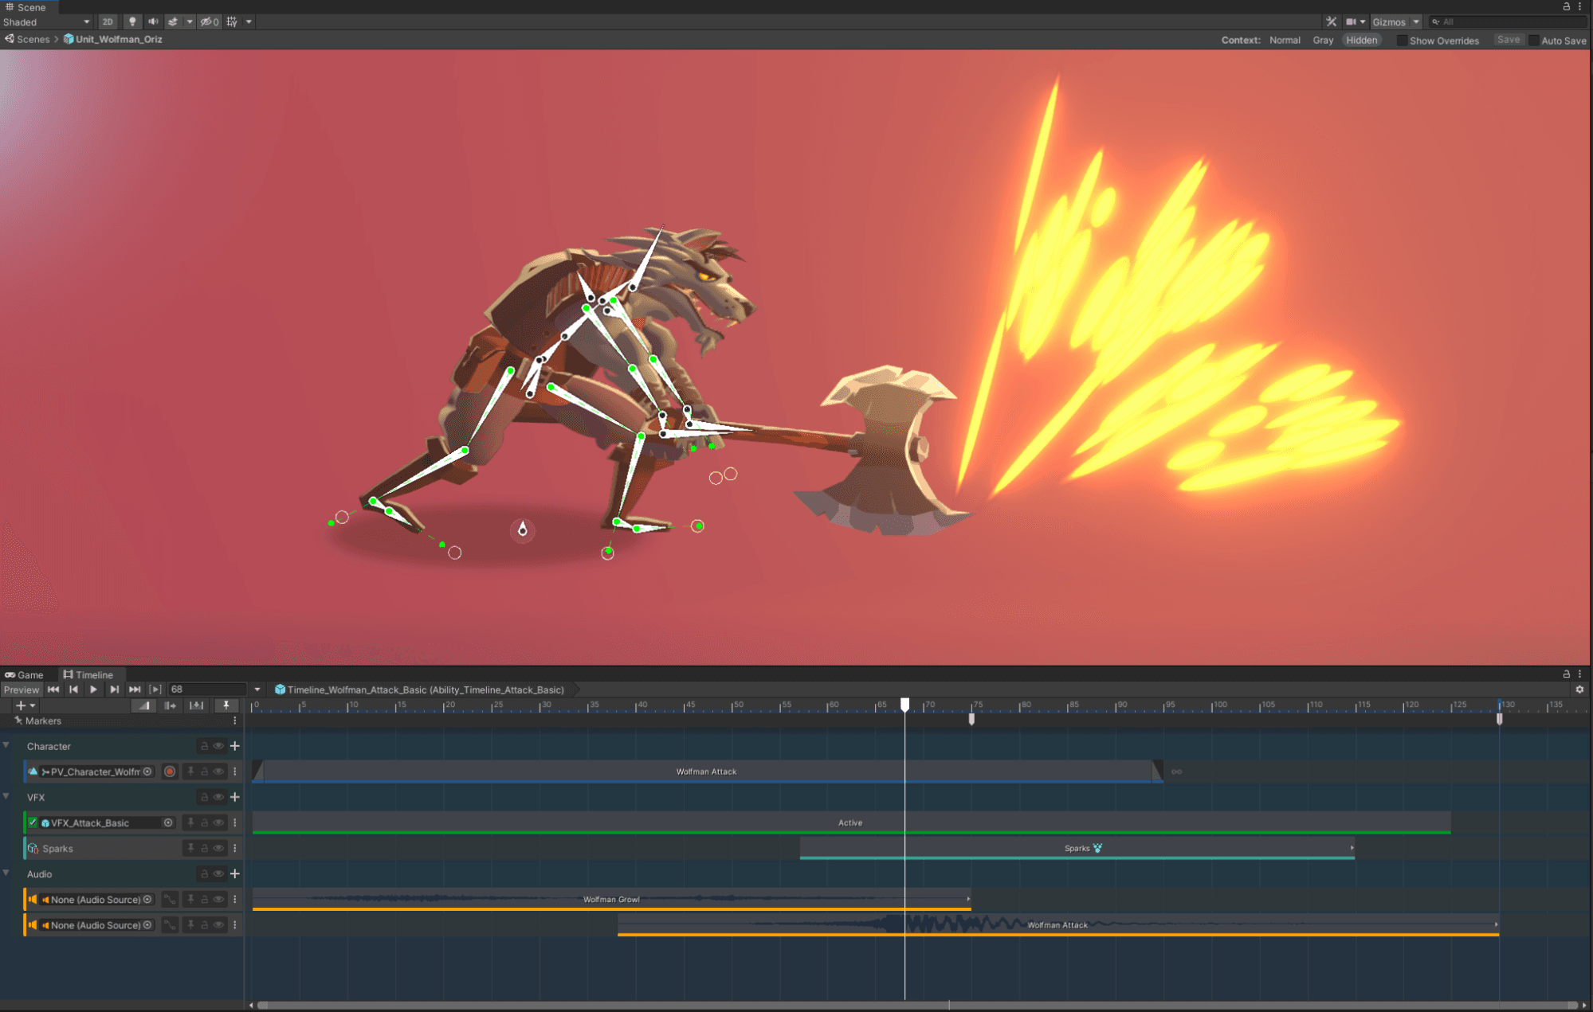Lock the VFX track group
This screenshot has width=1593, height=1012.
(204, 797)
